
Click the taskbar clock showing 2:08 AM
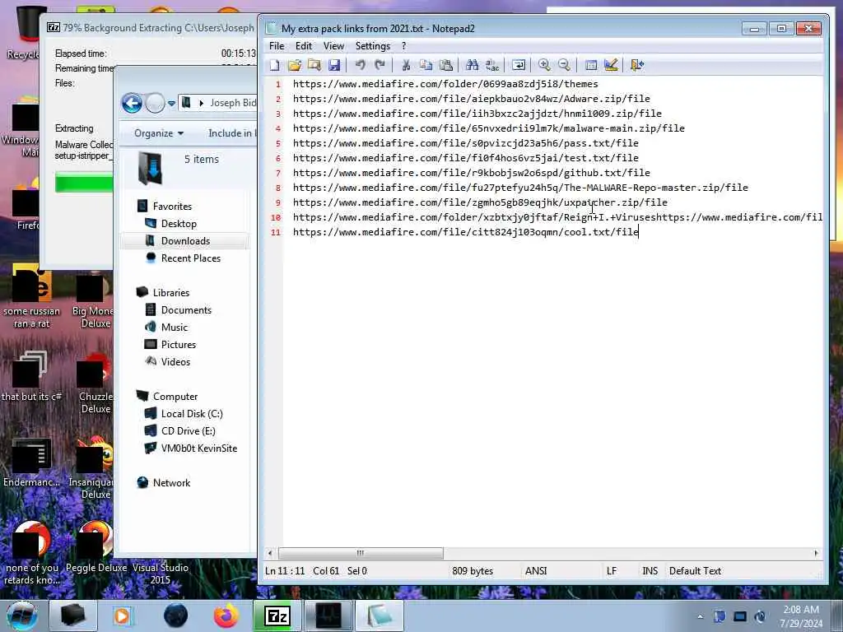[x=800, y=616]
